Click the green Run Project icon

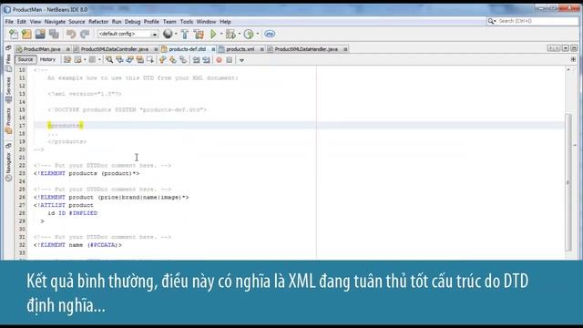click(x=213, y=35)
